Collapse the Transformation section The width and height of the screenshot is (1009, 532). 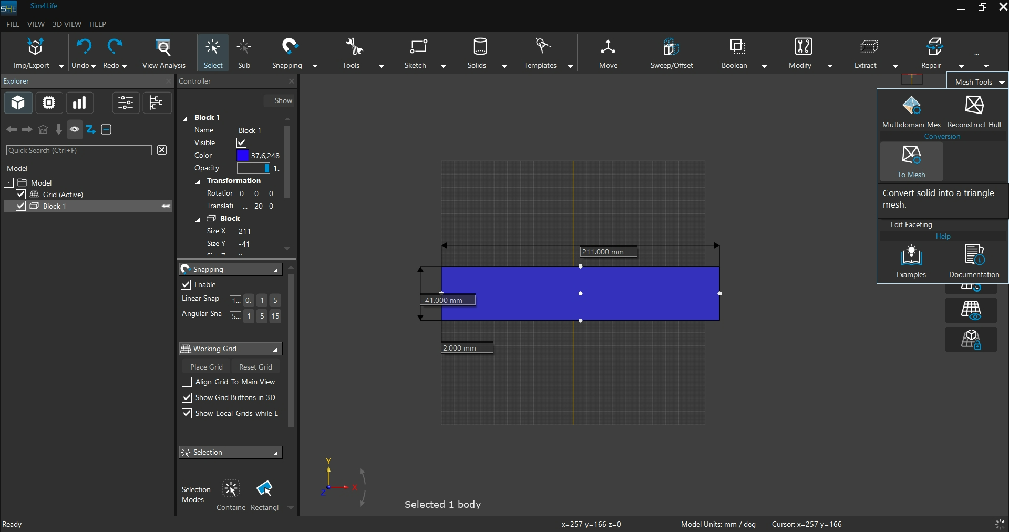[x=198, y=181]
